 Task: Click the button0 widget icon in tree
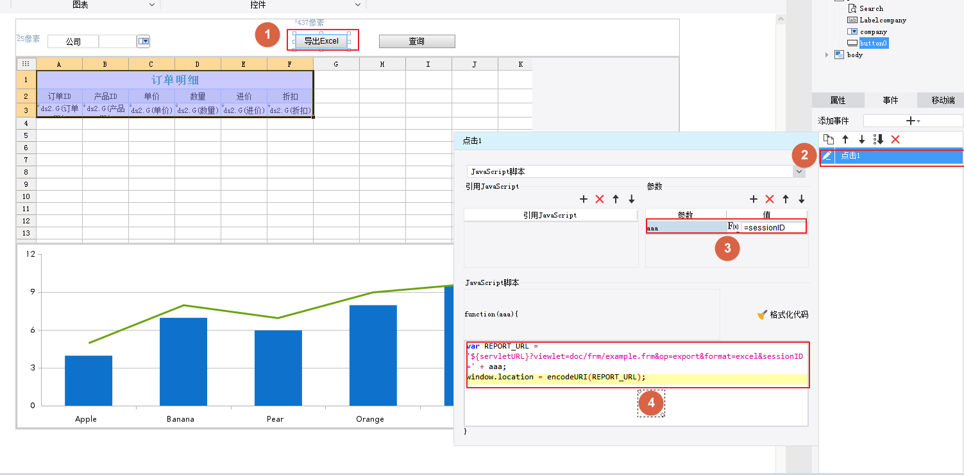tap(852, 43)
